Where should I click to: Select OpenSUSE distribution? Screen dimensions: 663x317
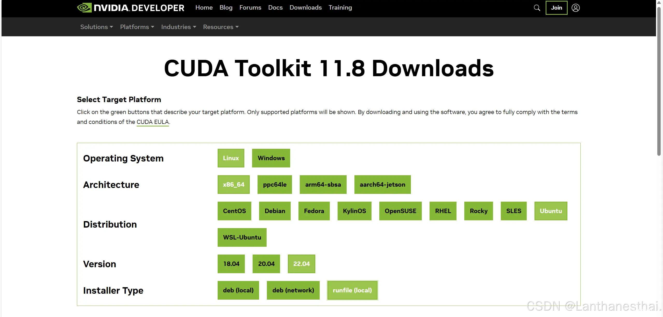point(400,211)
